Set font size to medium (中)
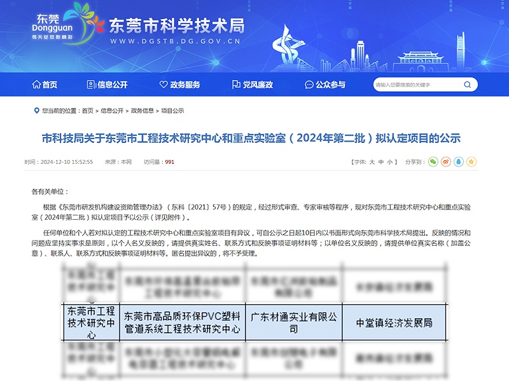This screenshot has width=509, height=381. 381,162
